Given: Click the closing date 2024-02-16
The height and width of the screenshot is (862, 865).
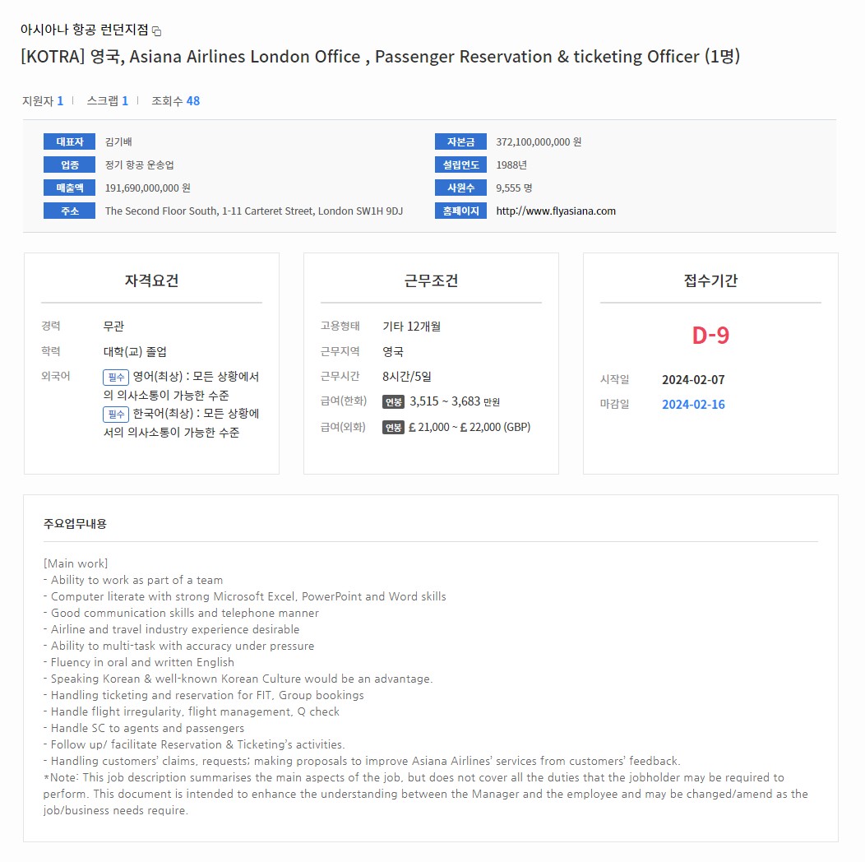Looking at the screenshot, I should [693, 405].
